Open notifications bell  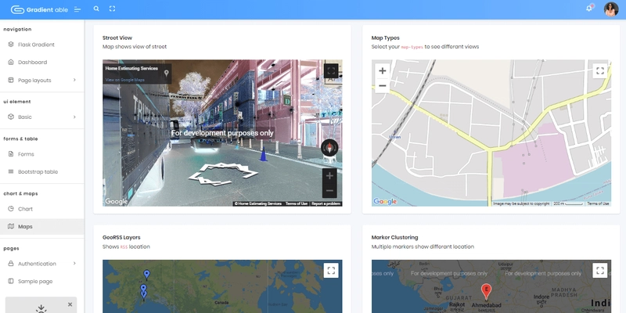point(589,9)
